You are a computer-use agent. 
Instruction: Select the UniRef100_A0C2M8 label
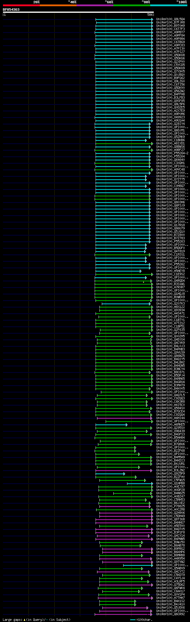pos(170,509)
